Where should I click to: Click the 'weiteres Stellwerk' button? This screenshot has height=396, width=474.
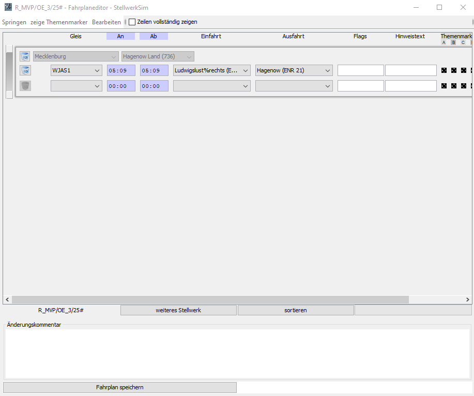click(178, 310)
